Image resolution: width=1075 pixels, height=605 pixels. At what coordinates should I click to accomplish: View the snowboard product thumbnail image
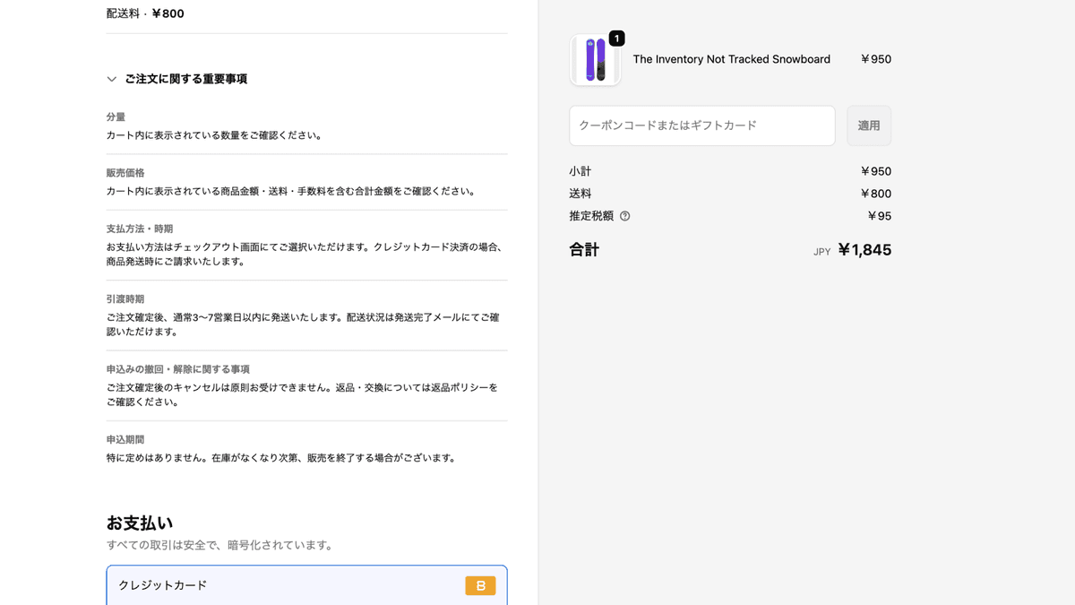595,59
